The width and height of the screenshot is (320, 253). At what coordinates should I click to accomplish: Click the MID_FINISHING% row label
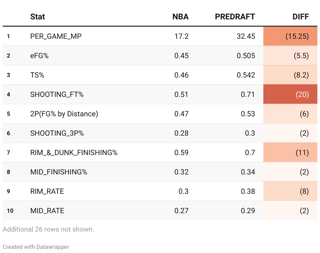point(59,172)
